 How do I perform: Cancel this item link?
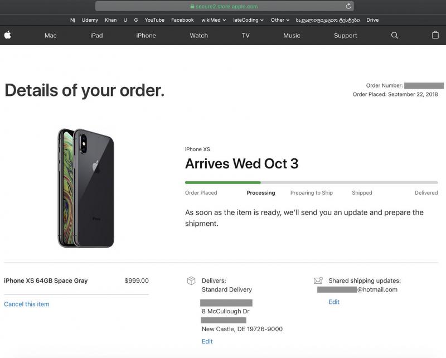click(27, 304)
